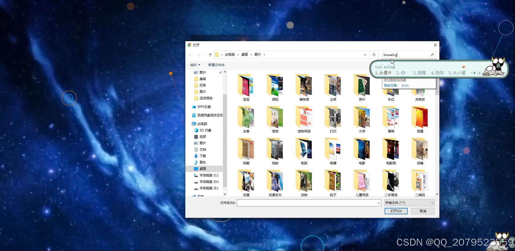Expand the chevron after 此电脑 in address bar
Screen dimensions: 515x251
click(238, 55)
